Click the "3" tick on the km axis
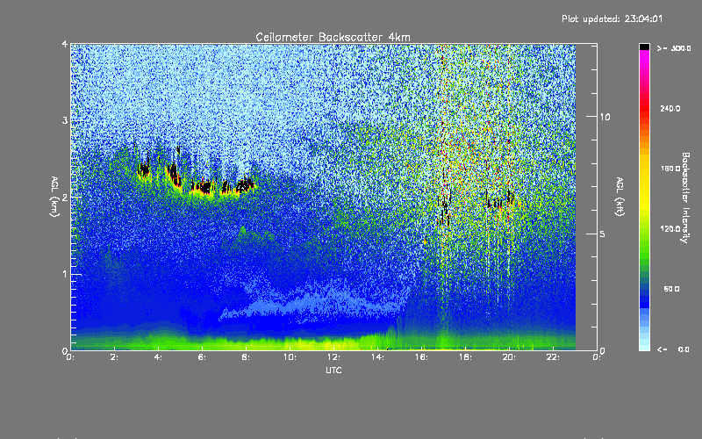The height and width of the screenshot is (439, 702). click(64, 120)
